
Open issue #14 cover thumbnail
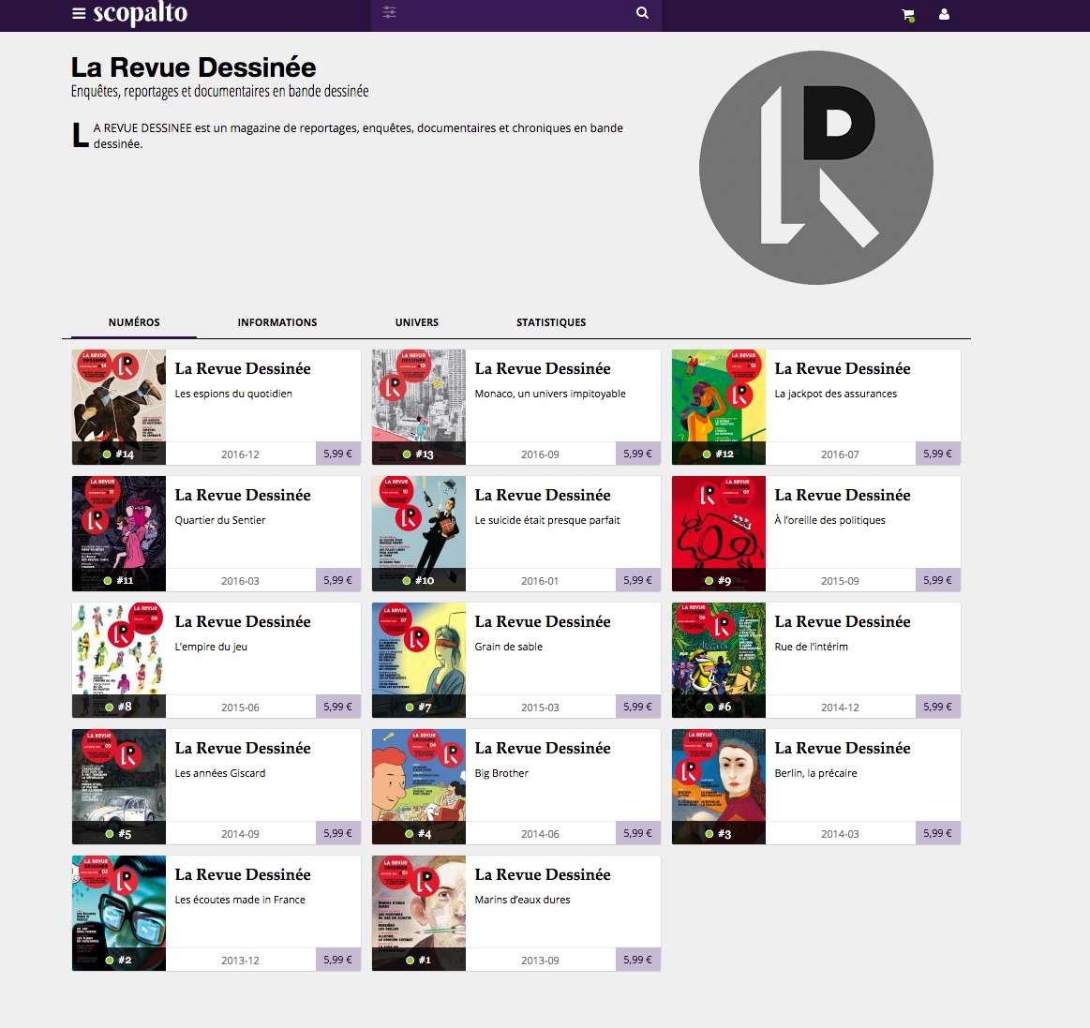119,407
